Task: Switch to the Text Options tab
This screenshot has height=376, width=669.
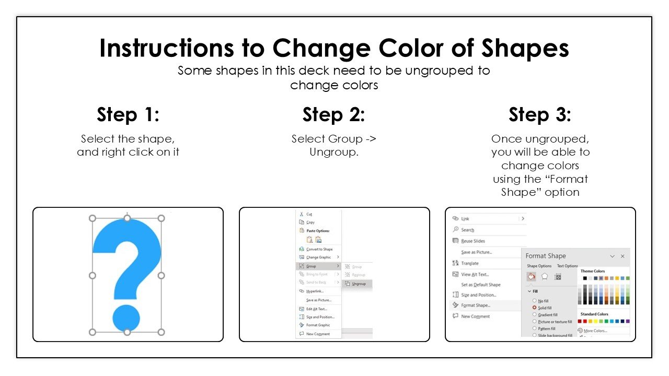Action: coord(567,266)
